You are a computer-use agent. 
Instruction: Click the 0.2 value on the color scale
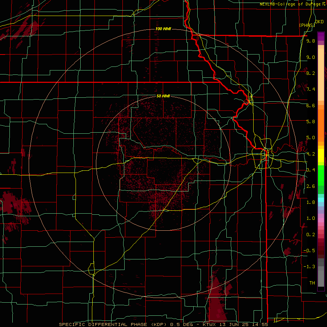coord(311,235)
